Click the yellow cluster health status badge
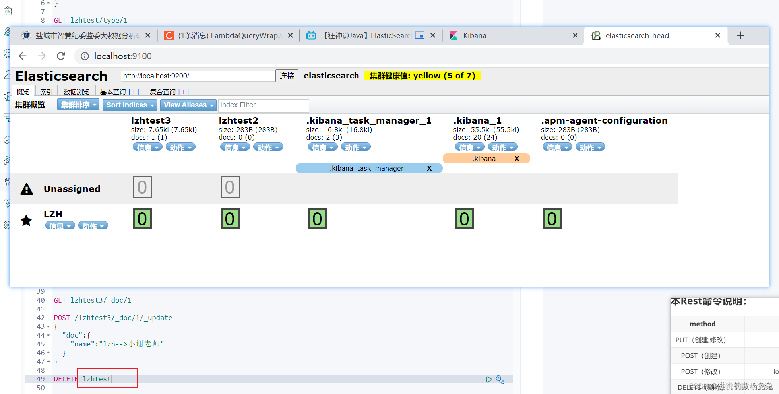Screen dimensions: 779x394 point(422,76)
